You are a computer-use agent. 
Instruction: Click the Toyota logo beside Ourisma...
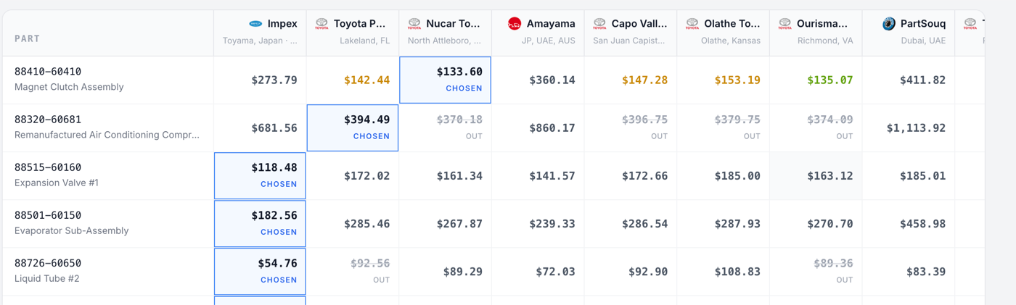tap(784, 24)
